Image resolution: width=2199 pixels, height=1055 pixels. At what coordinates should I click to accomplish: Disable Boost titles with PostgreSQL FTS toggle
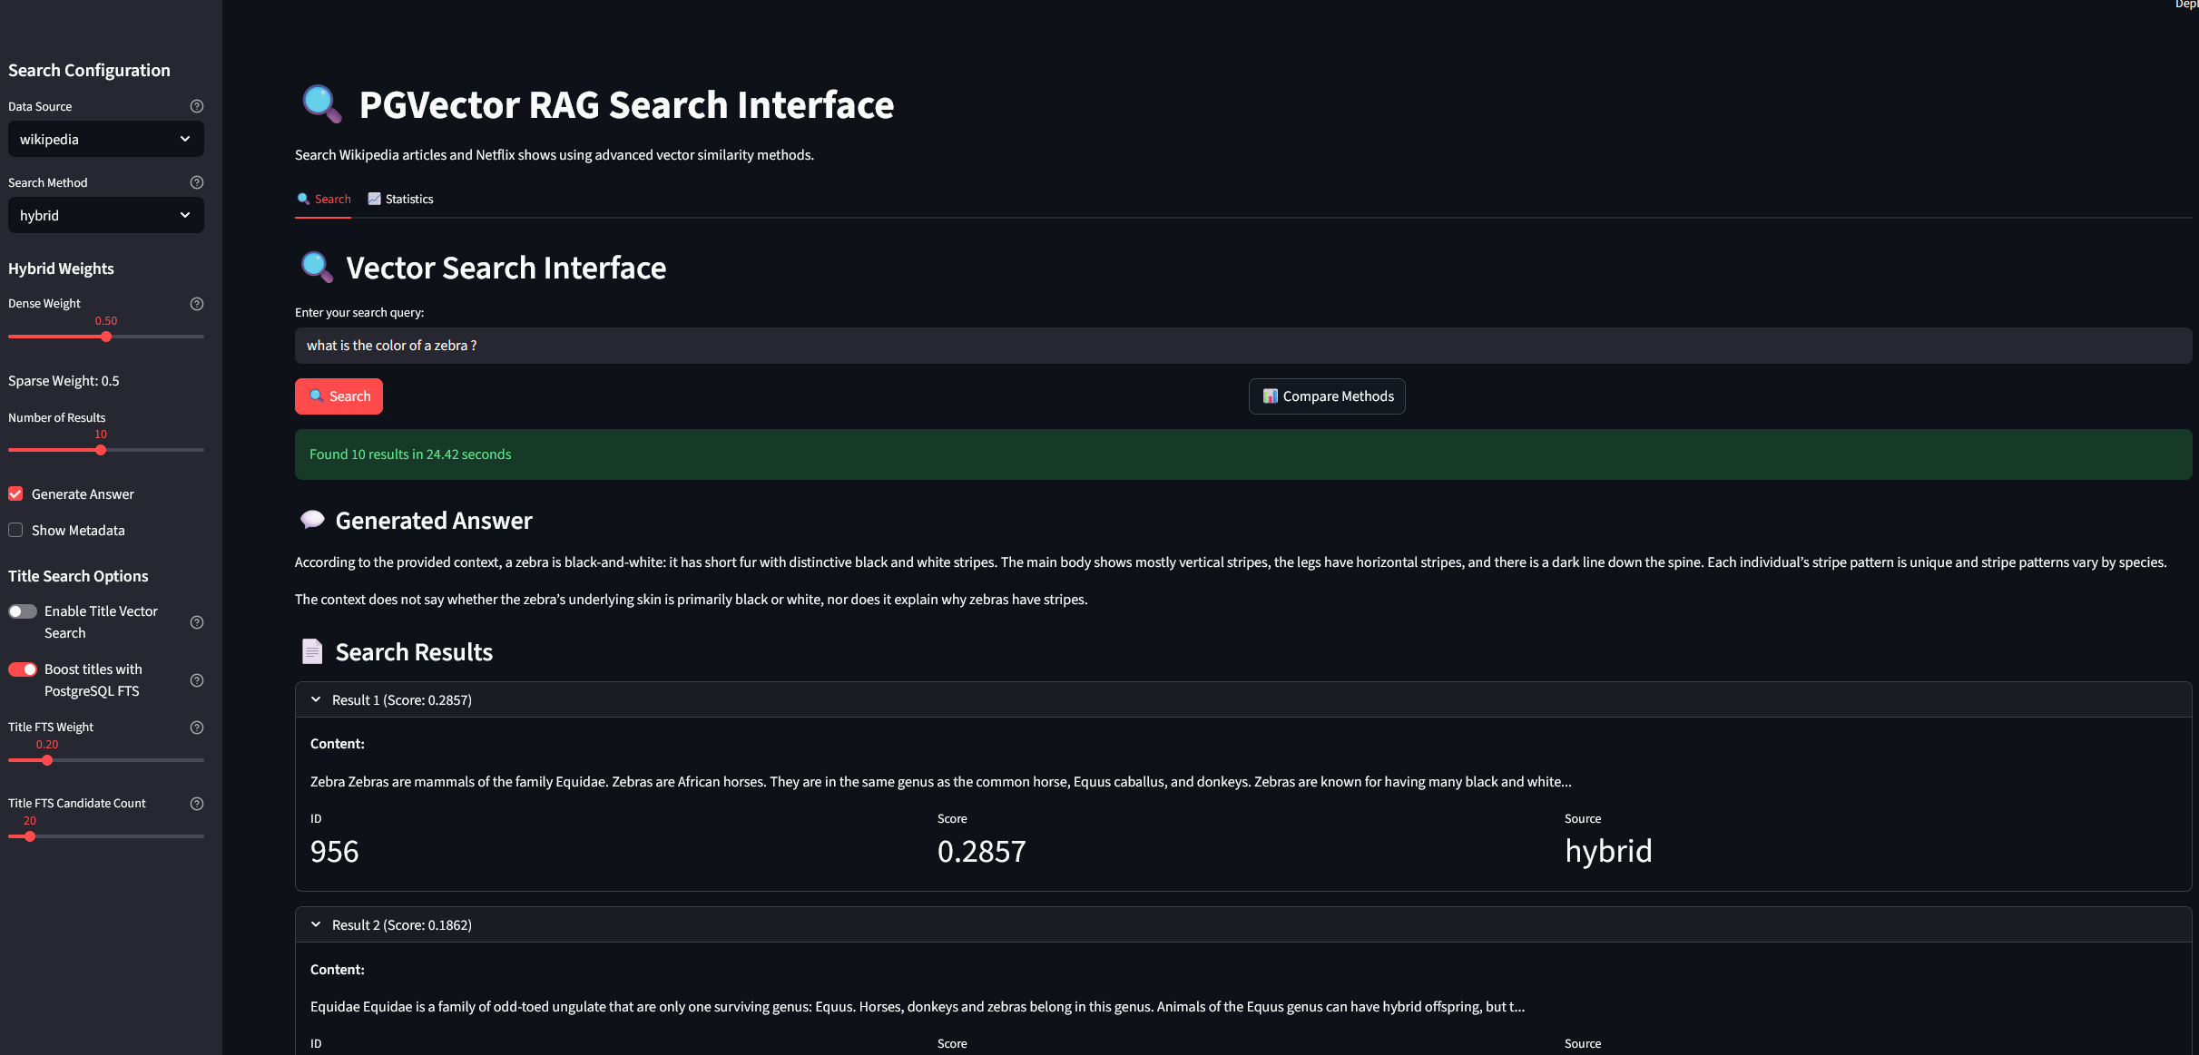pyautogui.click(x=23, y=669)
